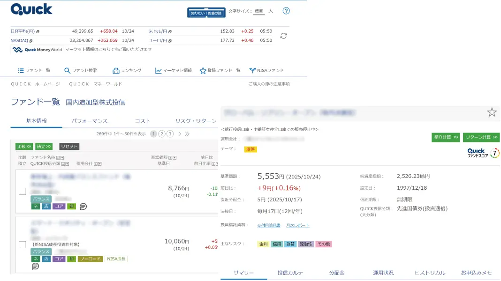Open the Quick ファンドスコア 7 badge
Image resolution: width=501 pixels, height=281 pixels.
pos(483,153)
